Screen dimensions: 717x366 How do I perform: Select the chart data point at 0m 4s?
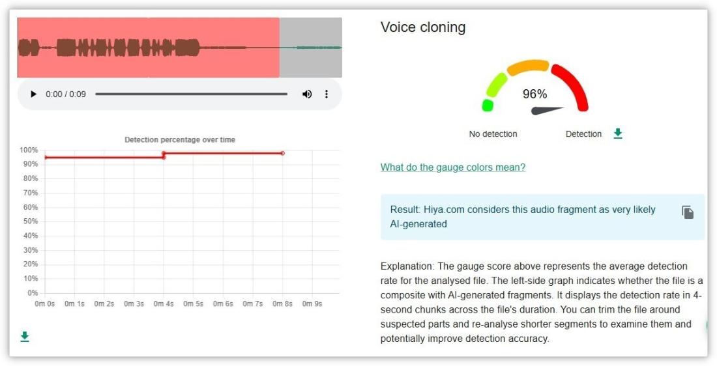[164, 154]
